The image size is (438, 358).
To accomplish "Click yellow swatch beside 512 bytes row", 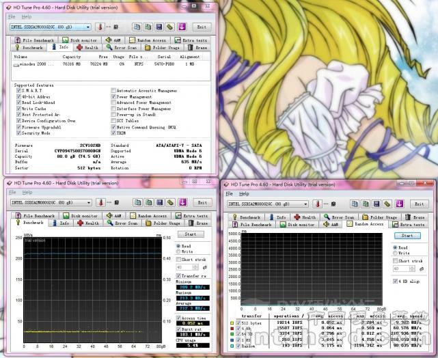I will coord(232,323).
